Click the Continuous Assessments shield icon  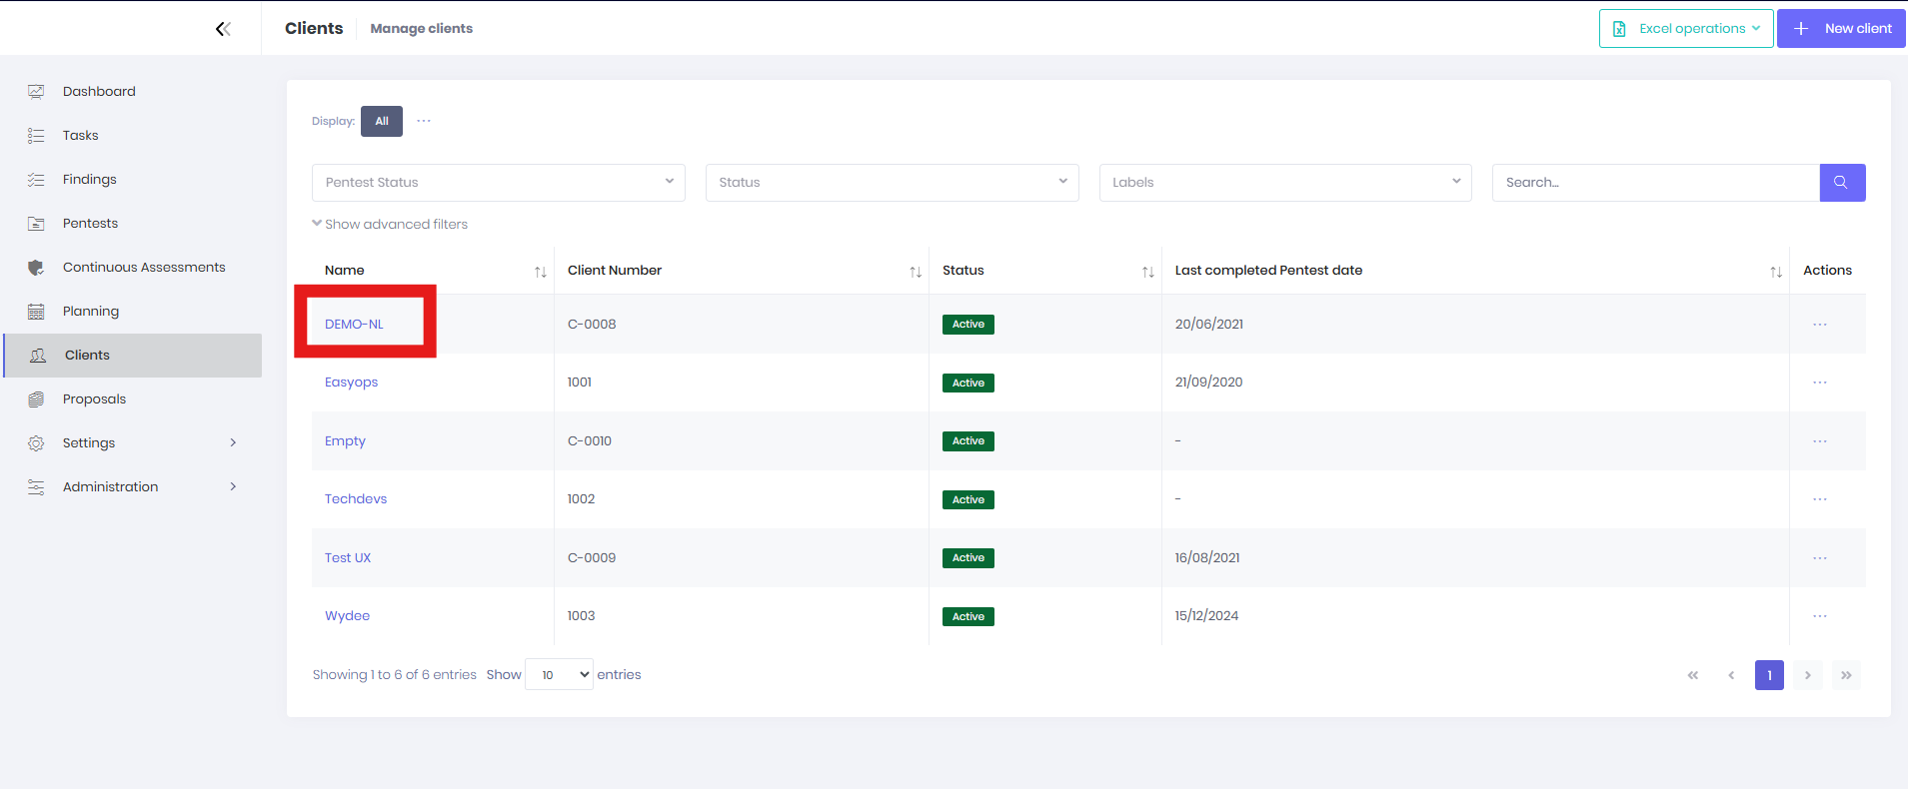pyautogui.click(x=37, y=268)
